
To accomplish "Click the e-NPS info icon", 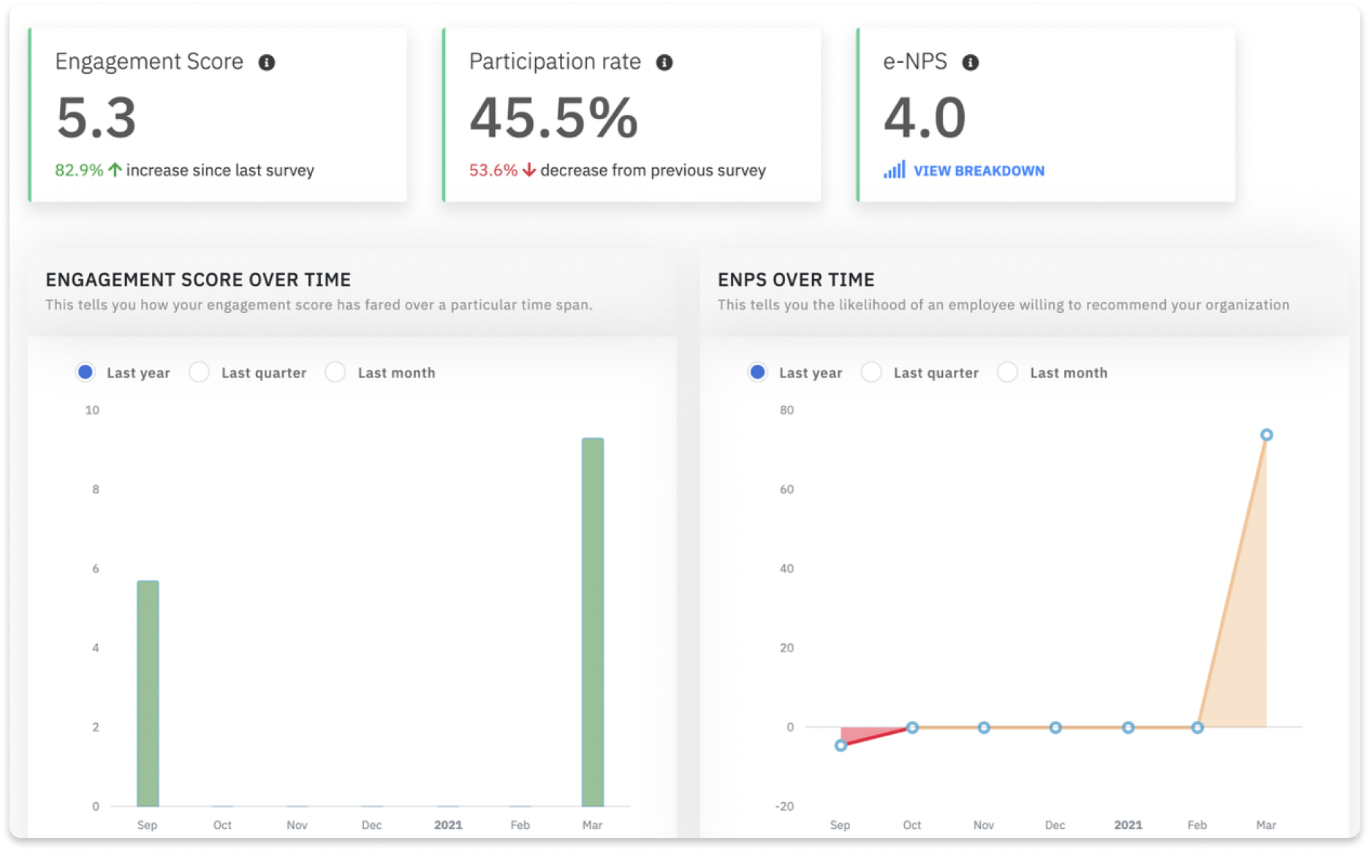I will click(970, 62).
